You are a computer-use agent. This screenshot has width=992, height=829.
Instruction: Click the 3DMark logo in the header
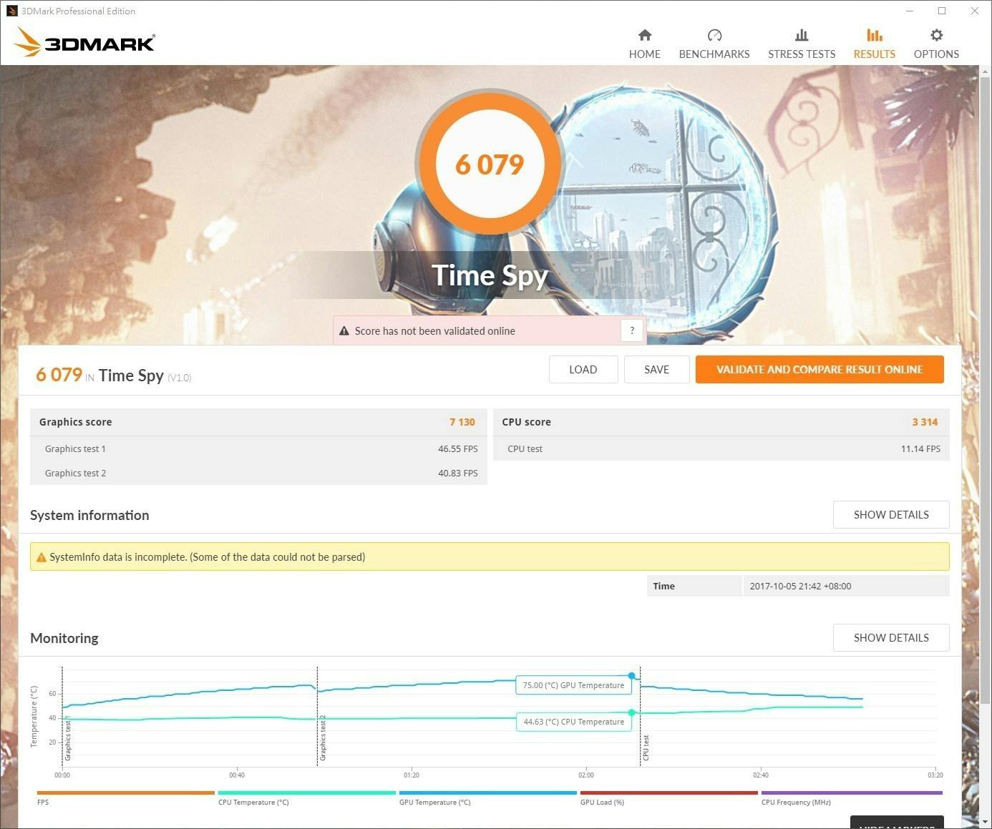tap(84, 42)
